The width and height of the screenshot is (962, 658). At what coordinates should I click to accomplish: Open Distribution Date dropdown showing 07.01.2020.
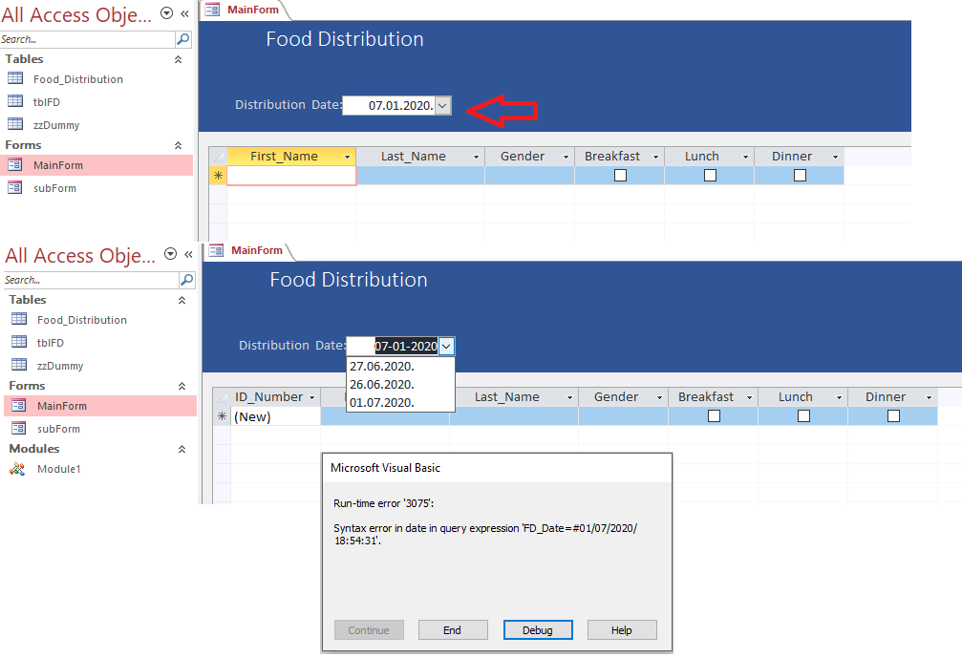click(x=443, y=105)
